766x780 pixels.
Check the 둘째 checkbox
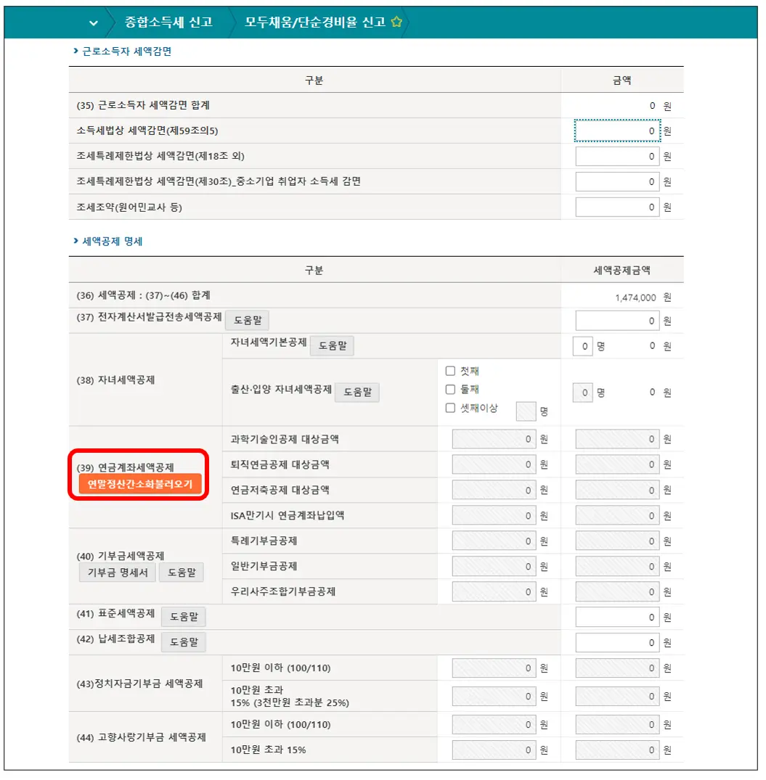pos(450,389)
